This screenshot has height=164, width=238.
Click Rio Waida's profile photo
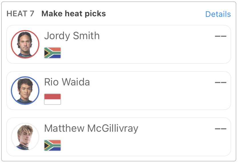[x=25, y=90]
